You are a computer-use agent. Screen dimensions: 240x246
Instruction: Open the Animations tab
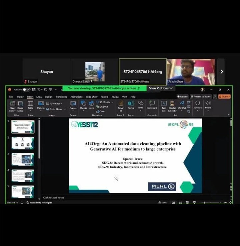[x=76, y=97]
